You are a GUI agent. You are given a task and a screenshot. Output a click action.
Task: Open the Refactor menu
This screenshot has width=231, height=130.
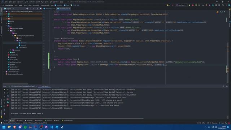[32, 2]
